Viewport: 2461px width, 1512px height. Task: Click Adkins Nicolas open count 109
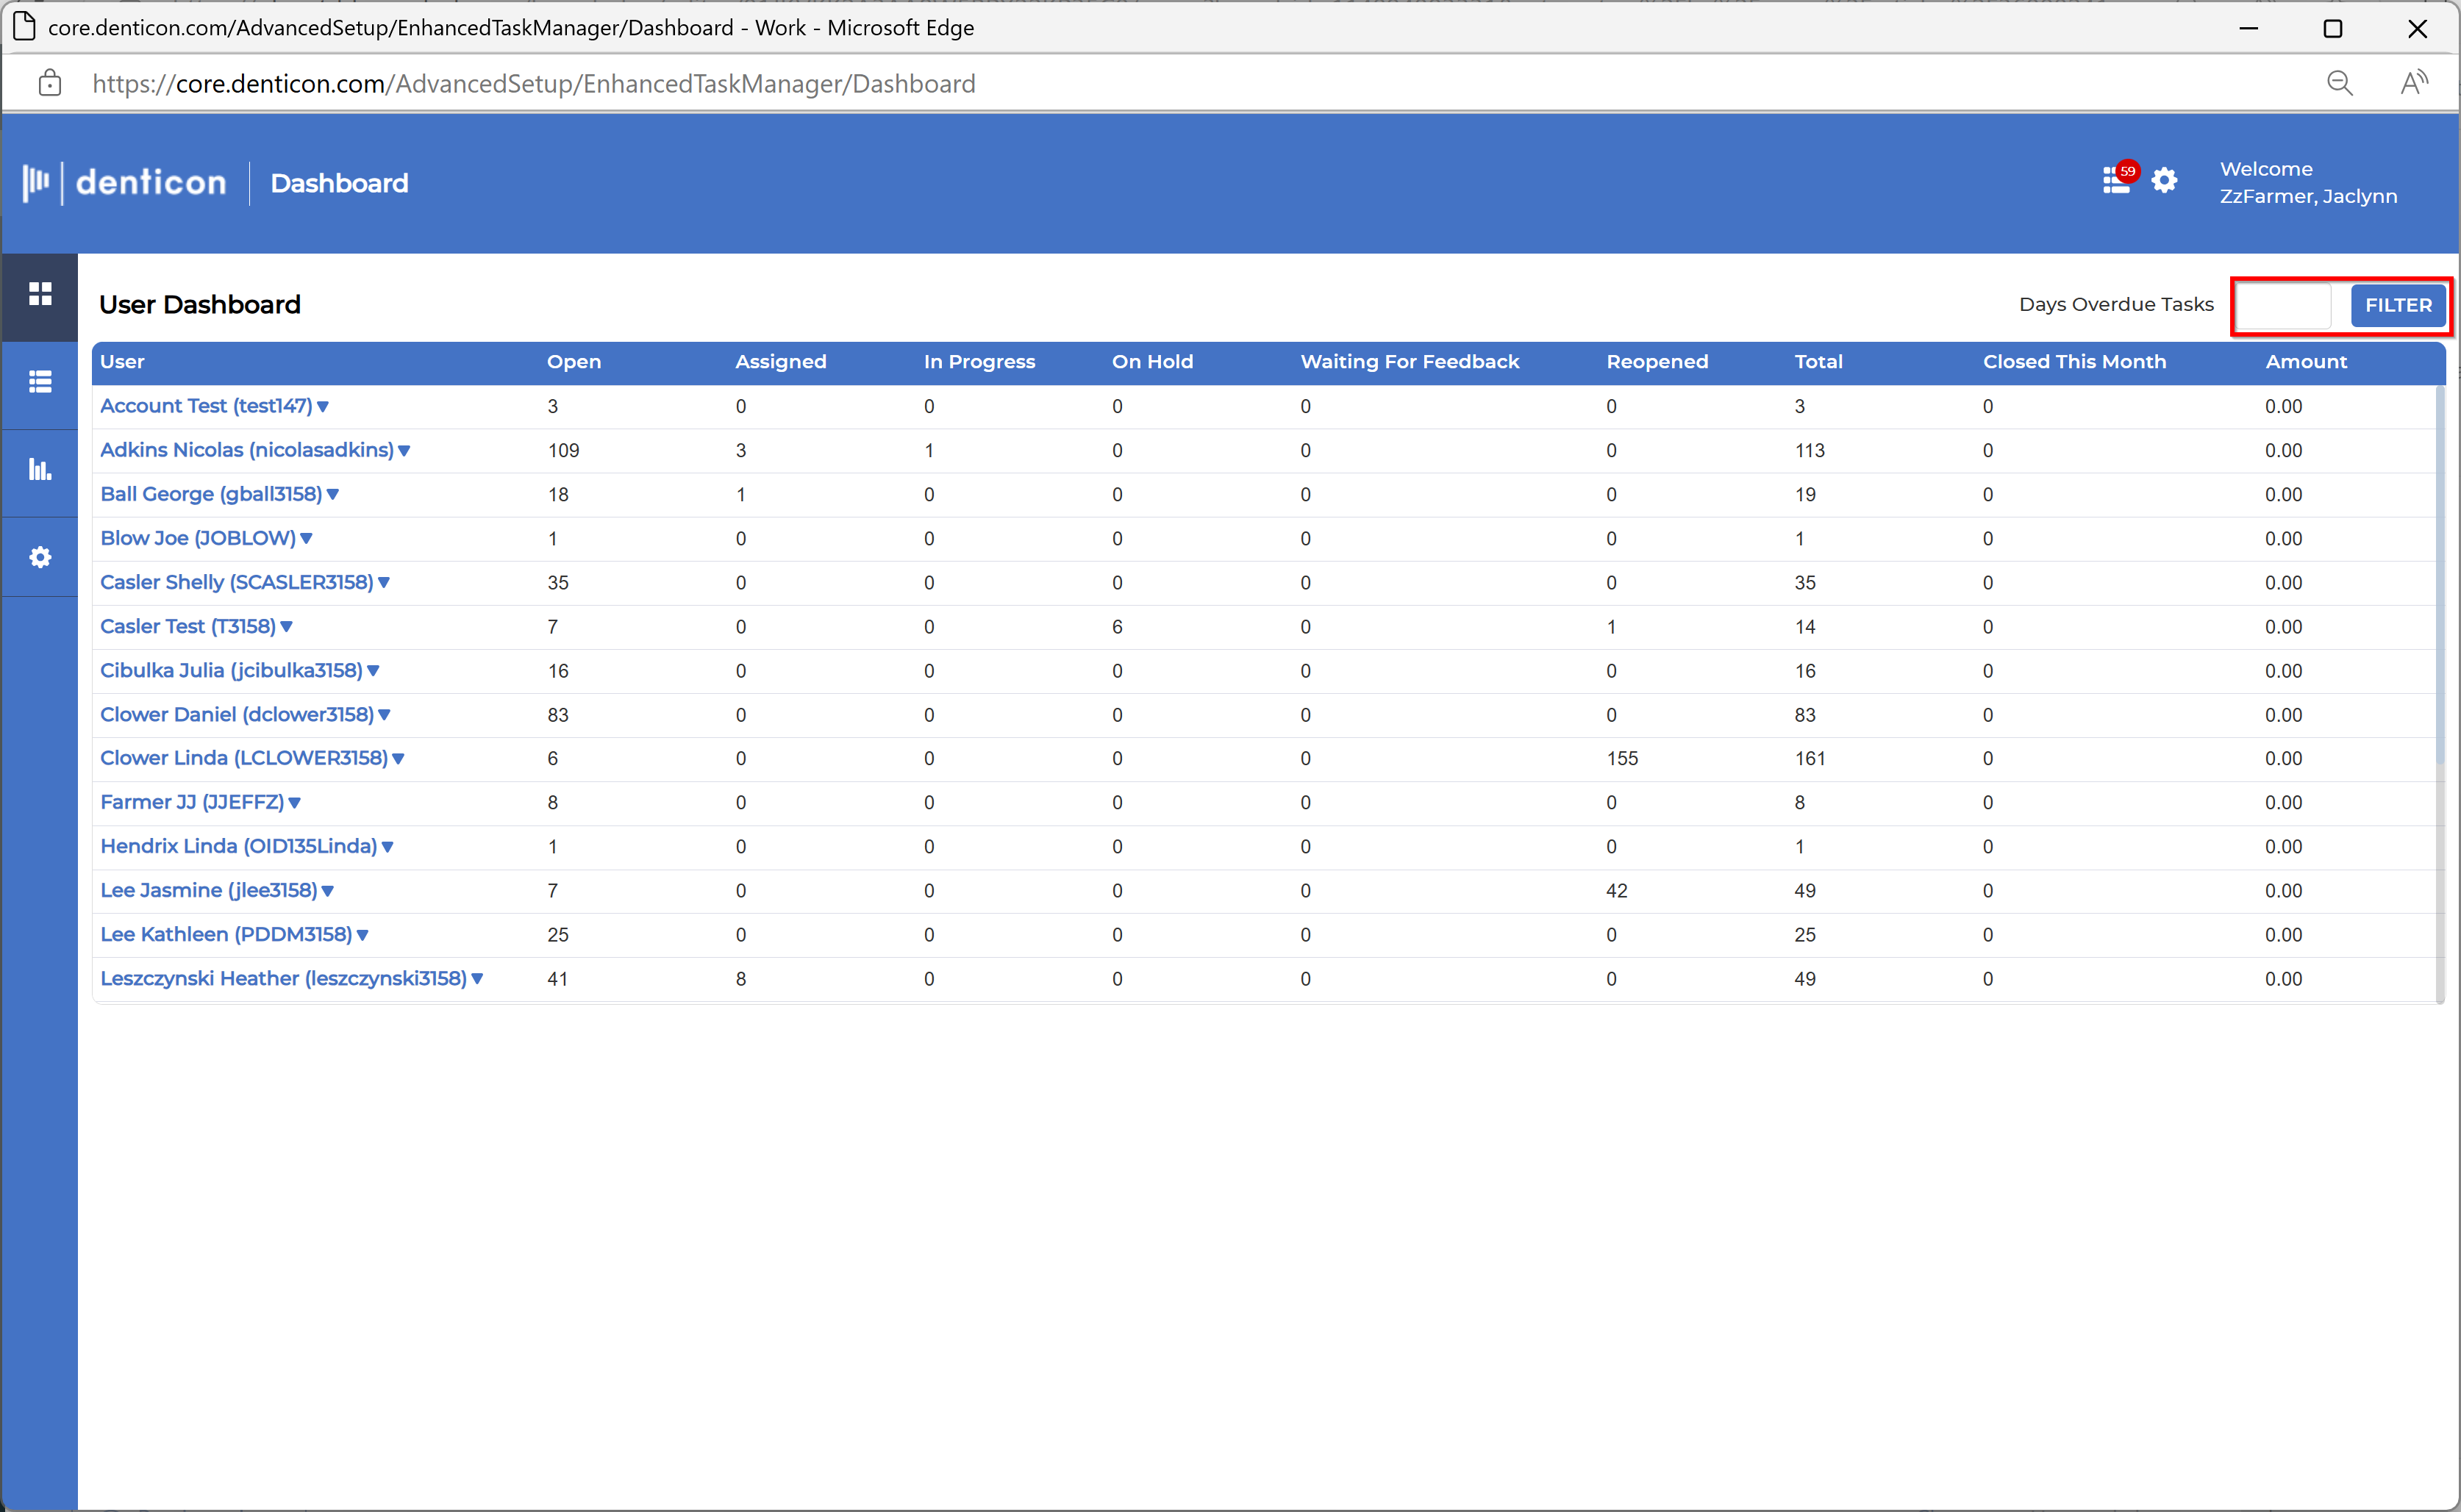tap(563, 451)
